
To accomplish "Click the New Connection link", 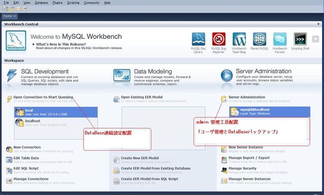I will (x=27, y=147).
